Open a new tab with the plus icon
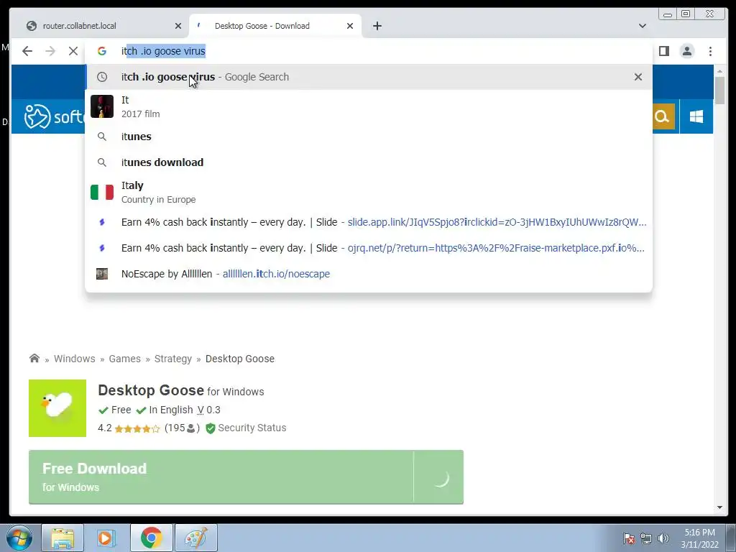736x552 pixels. pyautogui.click(x=377, y=26)
